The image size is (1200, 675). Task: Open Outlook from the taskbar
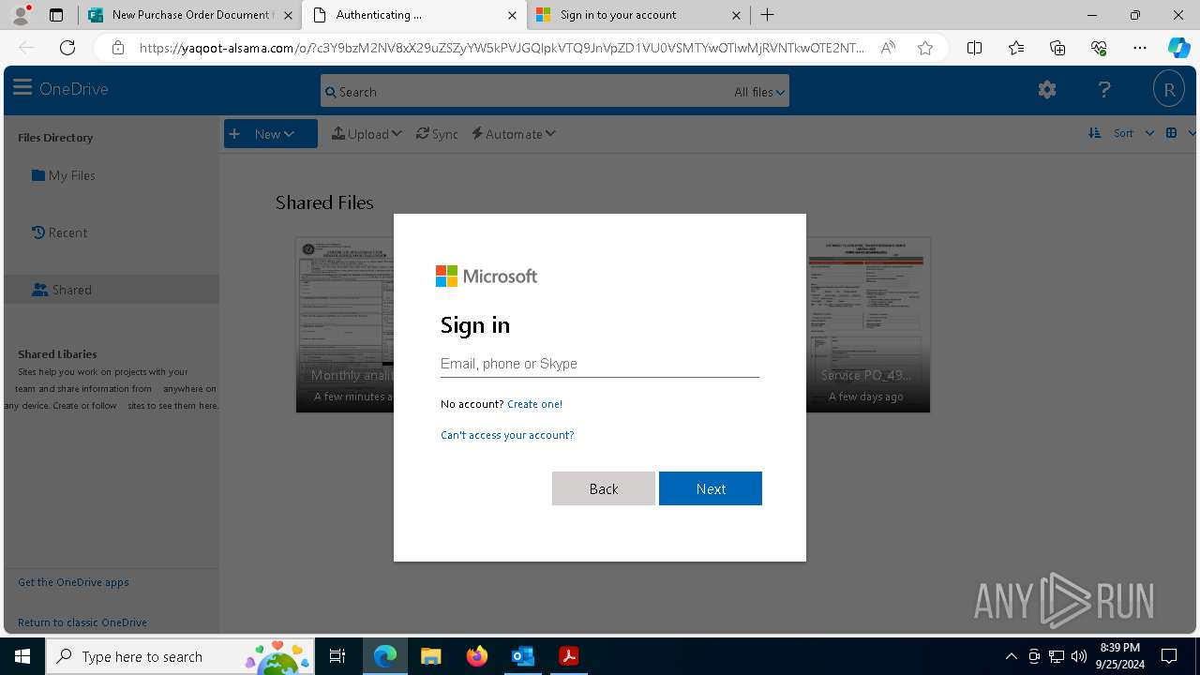[x=522, y=656]
